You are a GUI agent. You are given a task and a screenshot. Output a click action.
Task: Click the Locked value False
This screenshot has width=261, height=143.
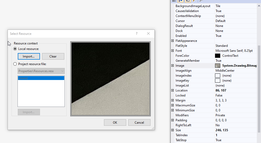[219, 95]
